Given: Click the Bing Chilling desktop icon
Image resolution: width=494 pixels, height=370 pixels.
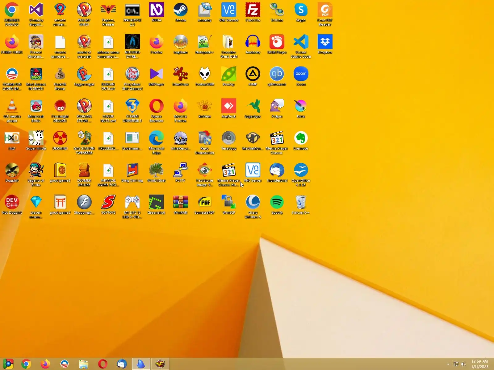Looking at the screenshot, I should (x=132, y=173).
